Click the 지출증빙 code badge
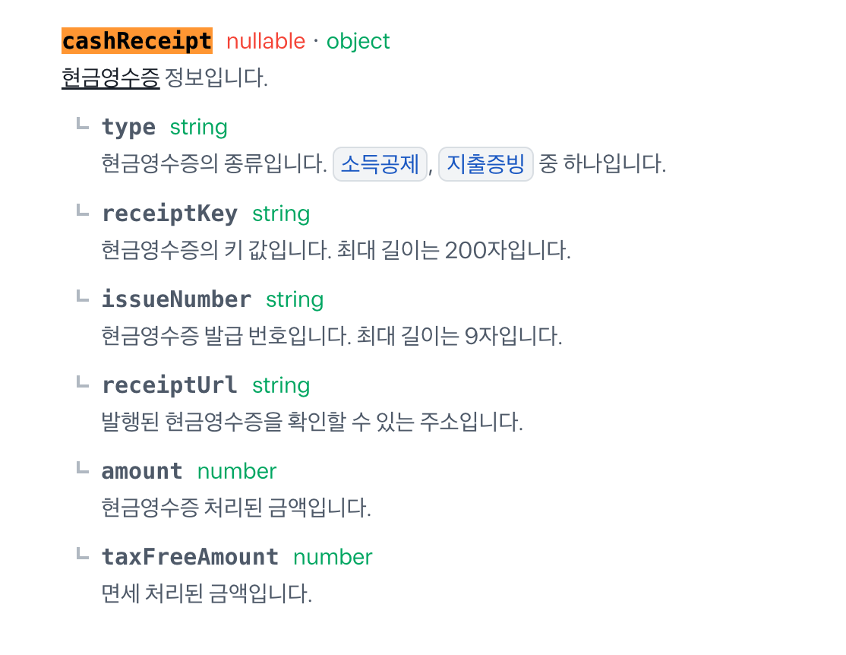Screen dimensions: 846x655 click(x=486, y=164)
